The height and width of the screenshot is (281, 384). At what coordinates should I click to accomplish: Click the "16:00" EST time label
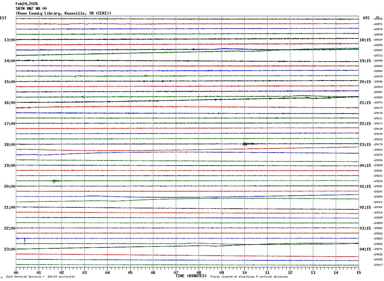10,103
